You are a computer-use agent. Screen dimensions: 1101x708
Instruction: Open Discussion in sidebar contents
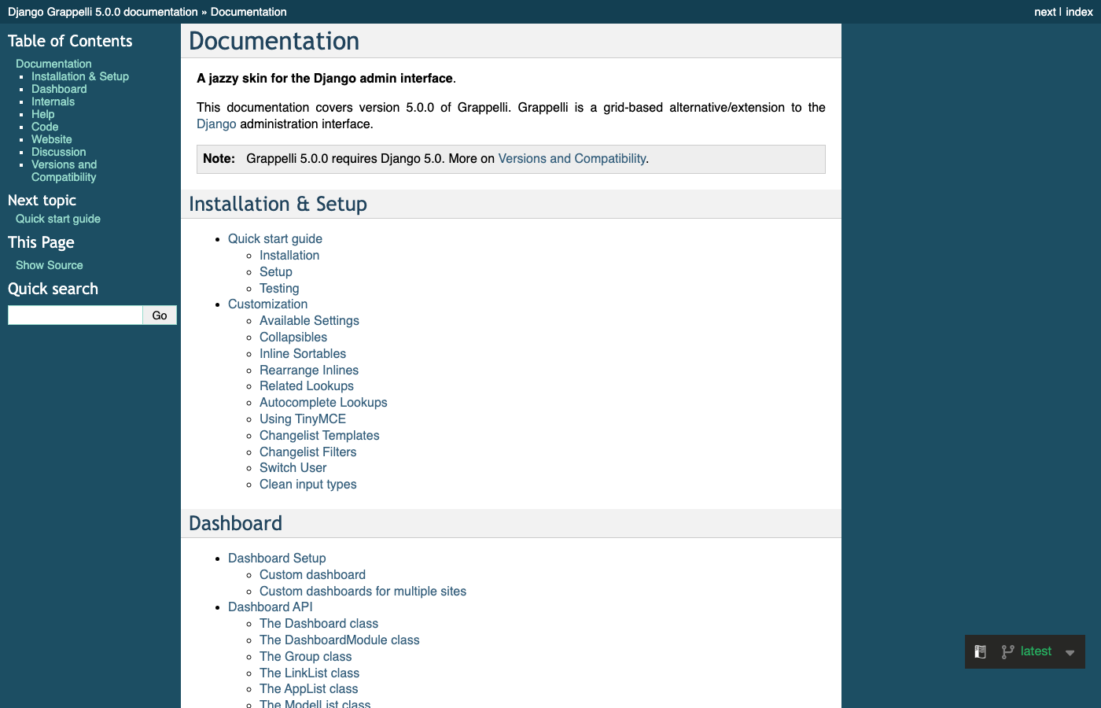(x=59, y=152)
